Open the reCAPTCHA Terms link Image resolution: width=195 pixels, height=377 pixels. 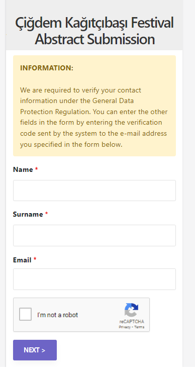[x=139, y=327]
